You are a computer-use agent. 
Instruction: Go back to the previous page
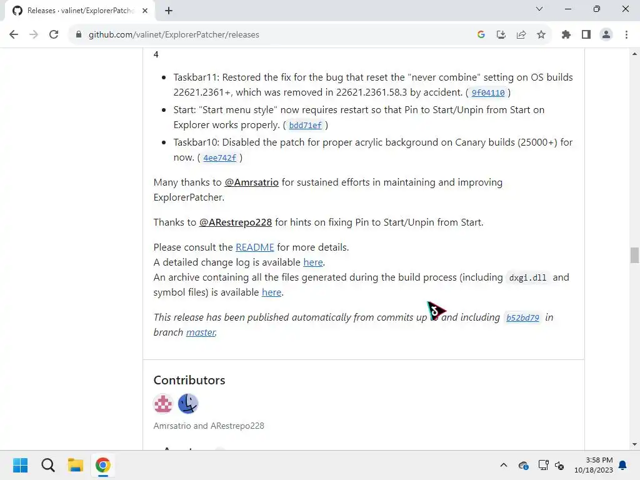pos(14,35)
